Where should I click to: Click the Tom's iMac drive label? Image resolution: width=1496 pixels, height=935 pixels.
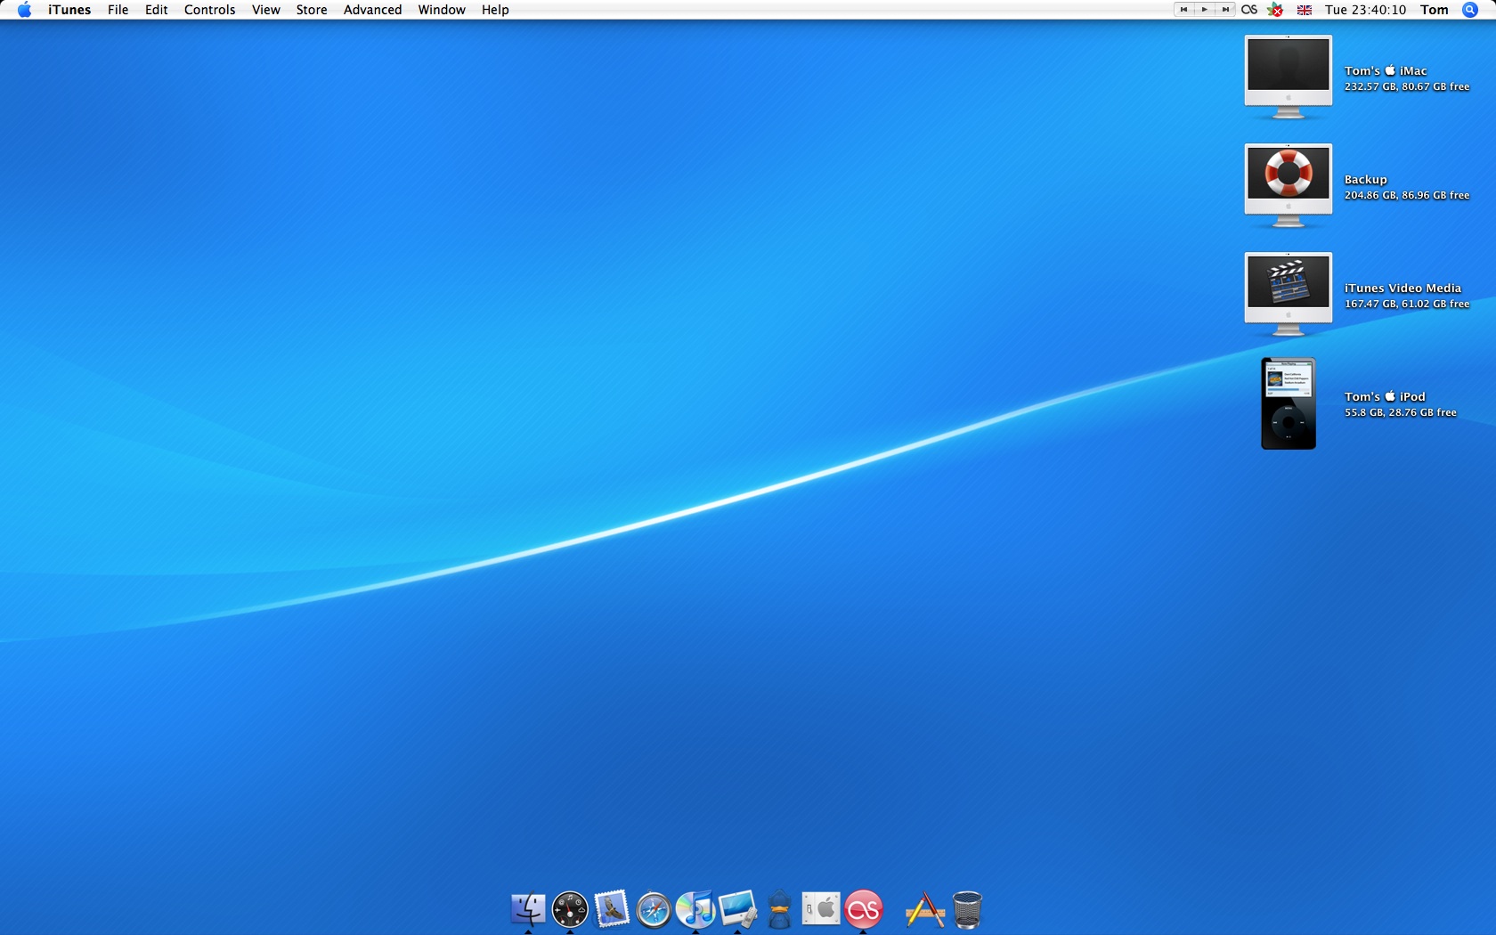tap(1386, 71)
